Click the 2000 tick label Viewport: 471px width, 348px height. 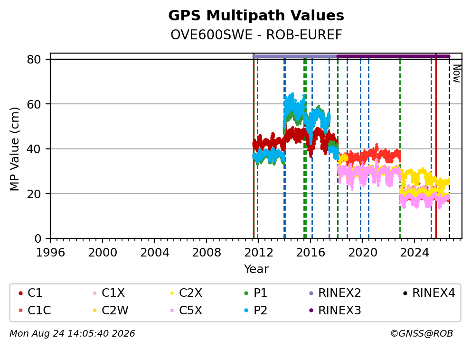(x=103, y=253)
